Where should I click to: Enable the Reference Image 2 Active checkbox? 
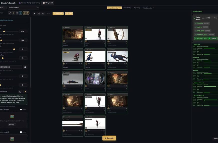tap(21, 132)
